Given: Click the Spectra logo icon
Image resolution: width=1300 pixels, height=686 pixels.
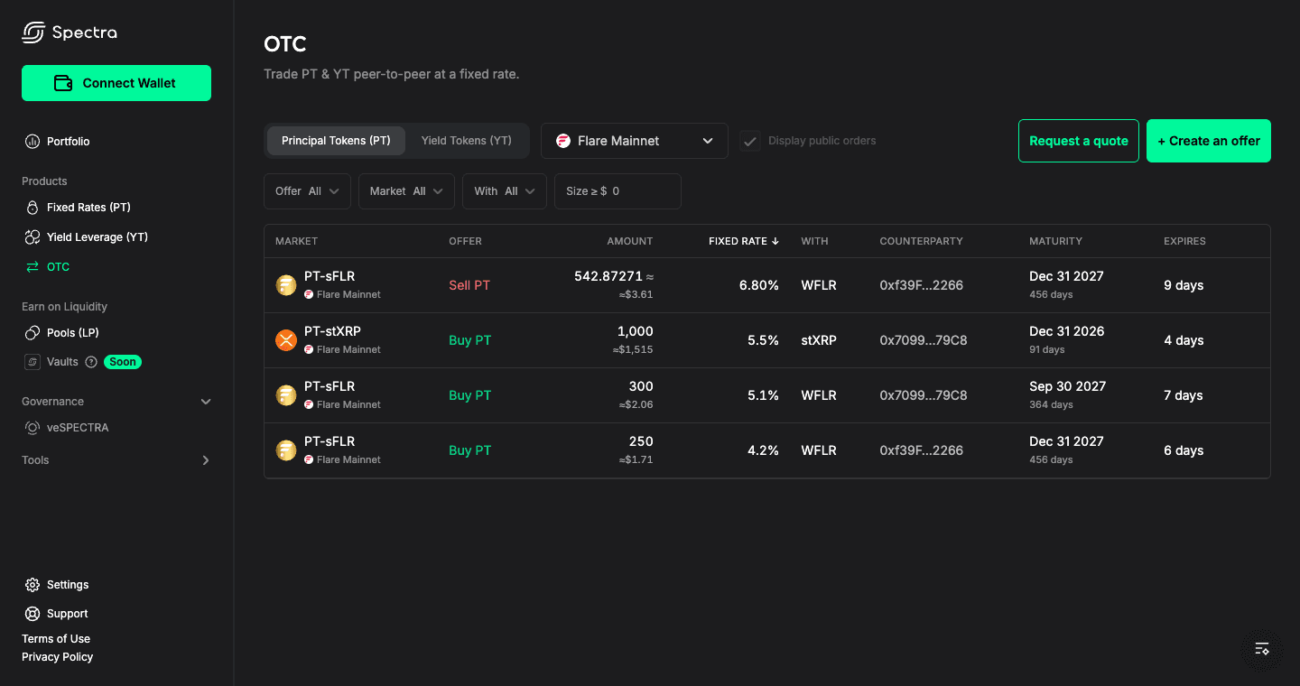Looking at the screenshot, I should [x=33, y=32].
